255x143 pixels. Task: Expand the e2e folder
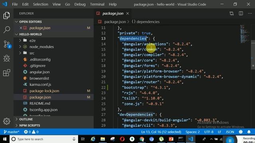(20, 41)
